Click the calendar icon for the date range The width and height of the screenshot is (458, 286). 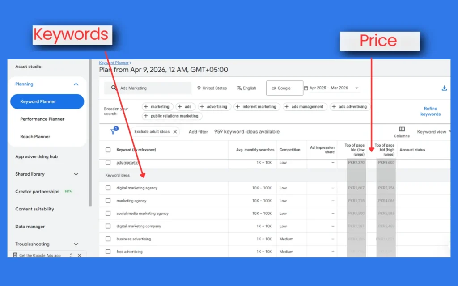click(306, 88)
